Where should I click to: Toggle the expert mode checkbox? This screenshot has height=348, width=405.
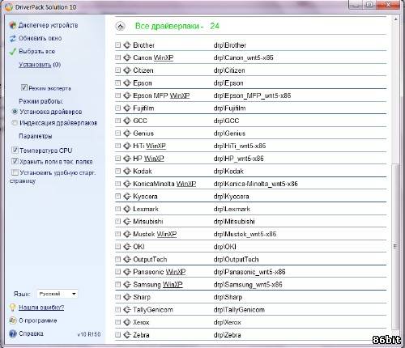tap(24, 87)
